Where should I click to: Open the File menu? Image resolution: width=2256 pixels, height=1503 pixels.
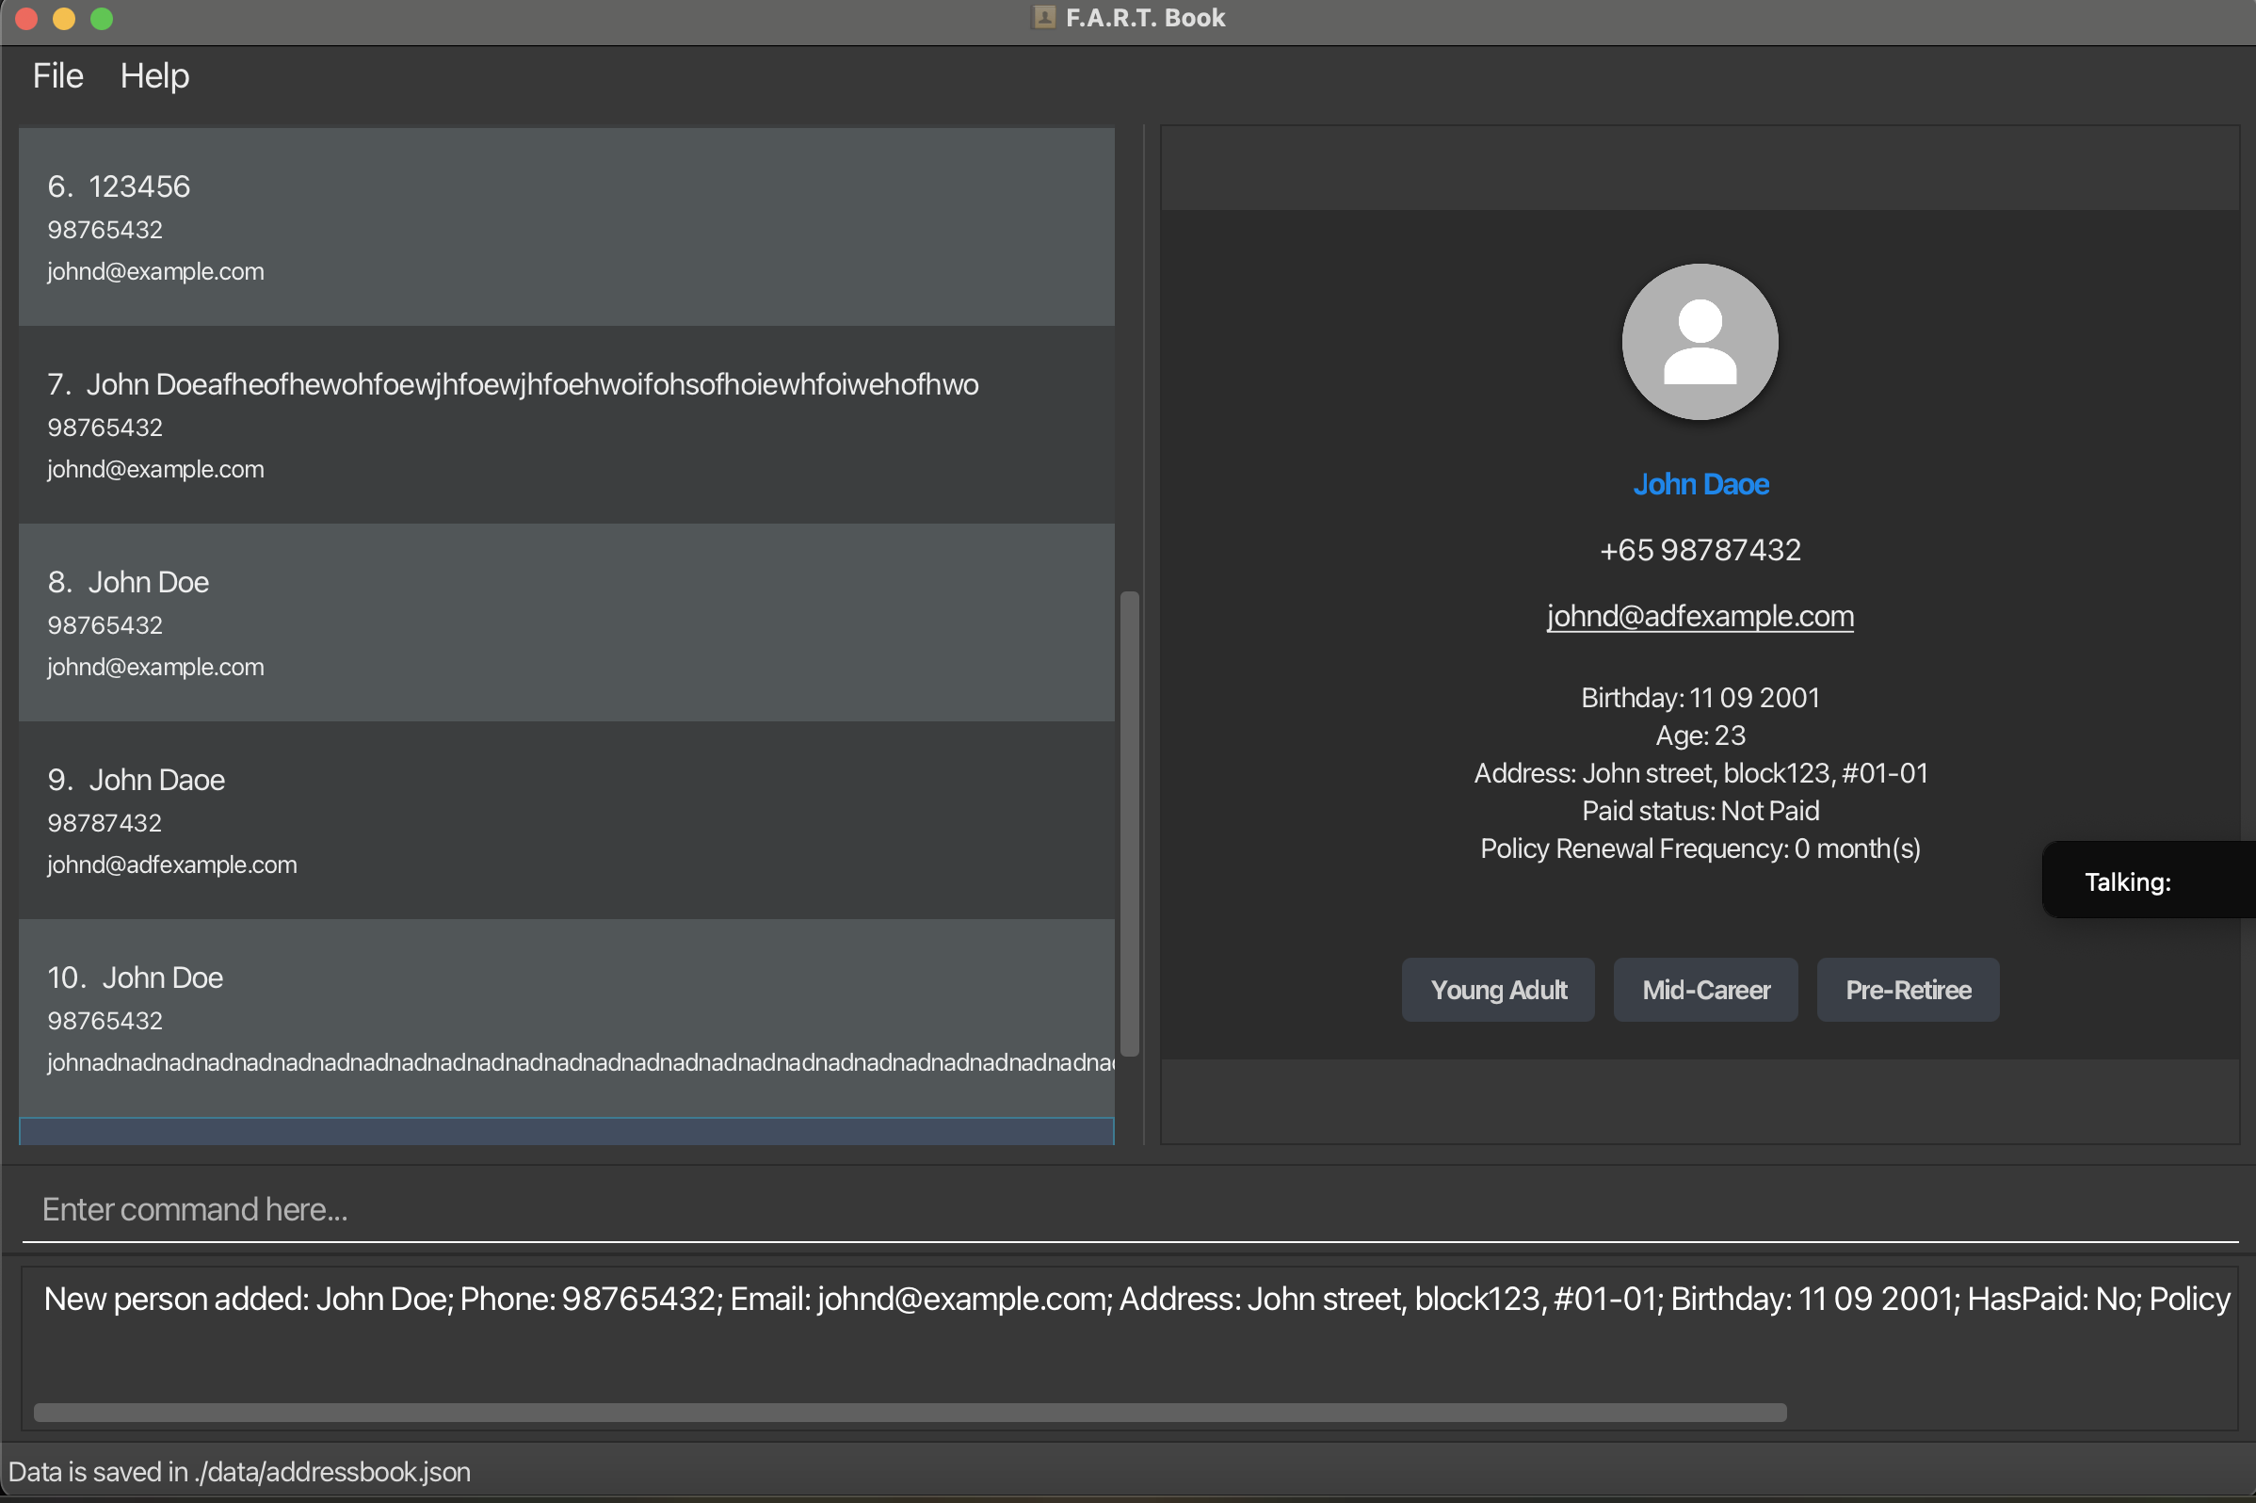[x=57, y=75]
